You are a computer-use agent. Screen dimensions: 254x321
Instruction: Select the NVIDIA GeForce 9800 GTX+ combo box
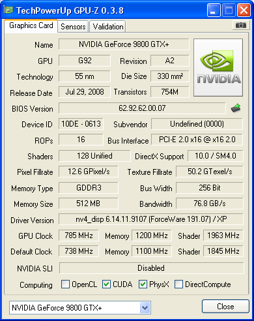click(80, 308)
